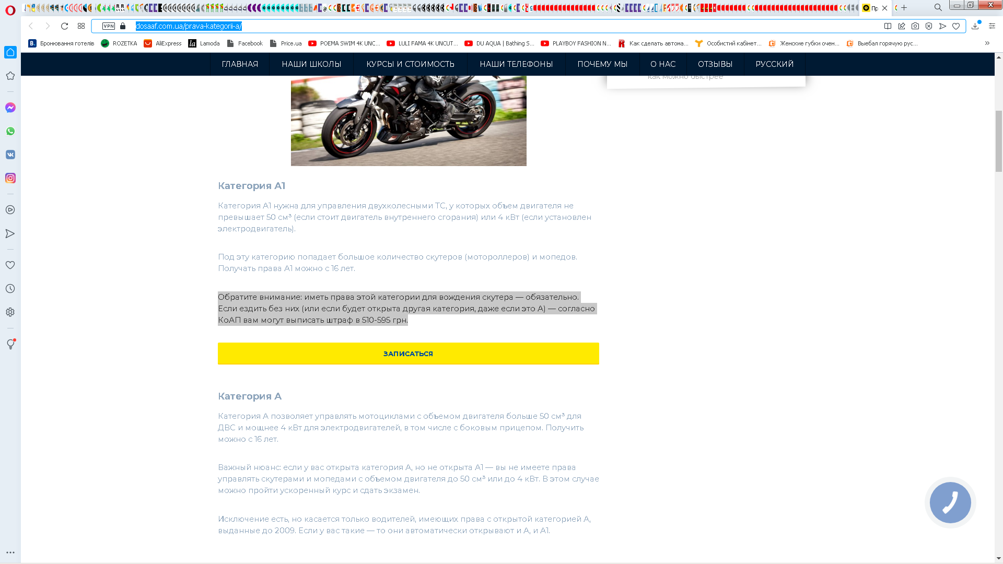Open My Flow arrow in sidebar
Viewport: 1003px width, 564px height.
click(x=10, y=233)
